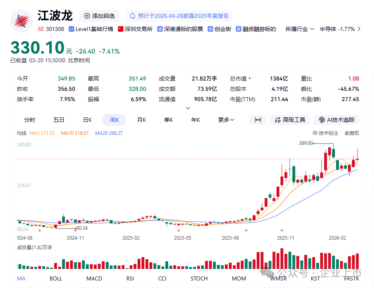
Task: Select the MACD indicator tab
Action: pos(94,278)
